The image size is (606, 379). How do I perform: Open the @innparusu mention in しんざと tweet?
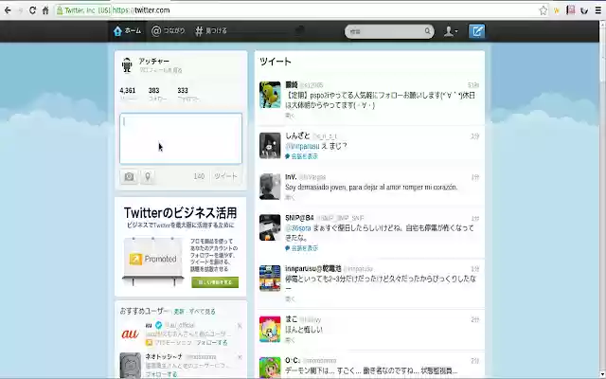tap(302, 146)
